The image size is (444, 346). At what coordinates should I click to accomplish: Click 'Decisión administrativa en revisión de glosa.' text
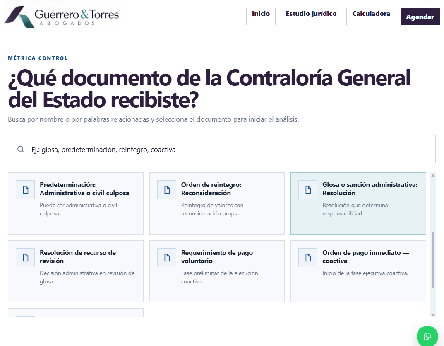87,277
